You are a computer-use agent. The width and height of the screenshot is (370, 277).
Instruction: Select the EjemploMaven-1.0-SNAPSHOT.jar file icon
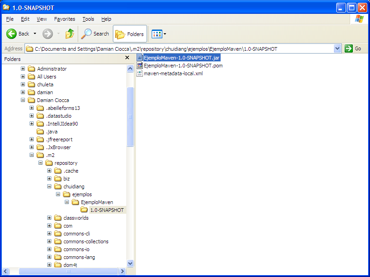pyautogui.click(x=140, y=57)
